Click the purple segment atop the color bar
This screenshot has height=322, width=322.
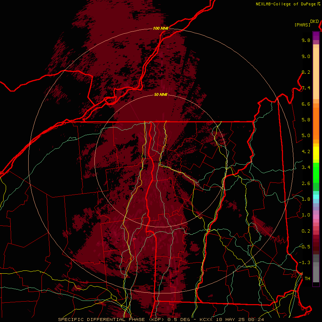pos(316,36)
